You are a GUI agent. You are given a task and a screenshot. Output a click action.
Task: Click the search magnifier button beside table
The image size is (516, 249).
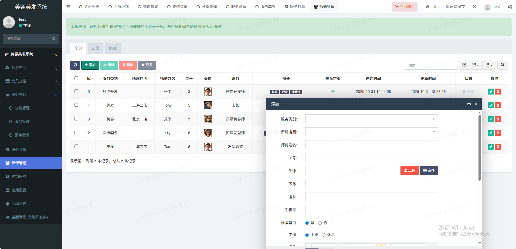click(503, 65)
